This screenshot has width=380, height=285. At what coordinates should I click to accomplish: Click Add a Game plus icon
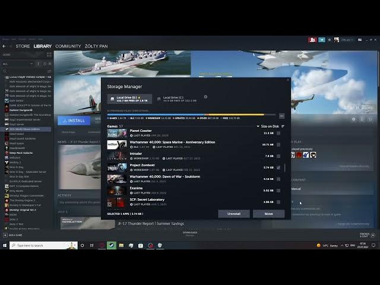click(x=5, y=235)
